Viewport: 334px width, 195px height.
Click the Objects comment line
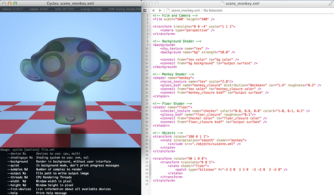pos(167,133)
